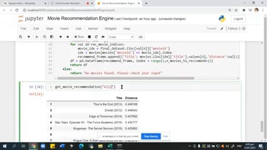Open the cell type Code dropdown
Screen dimensions: 267x150
121,37
